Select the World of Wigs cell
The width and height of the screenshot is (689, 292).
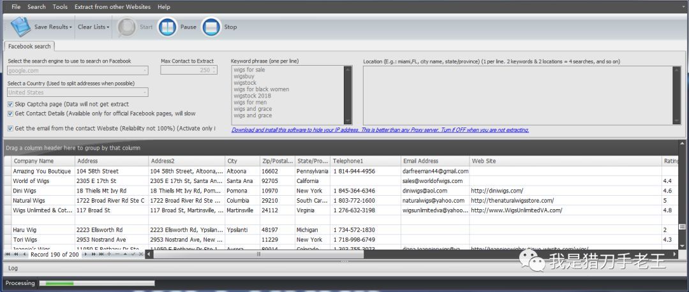click(43, 181)
